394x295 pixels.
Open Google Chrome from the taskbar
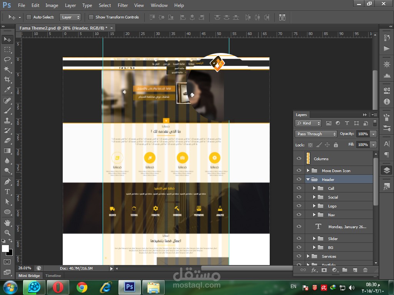[82, 287]
